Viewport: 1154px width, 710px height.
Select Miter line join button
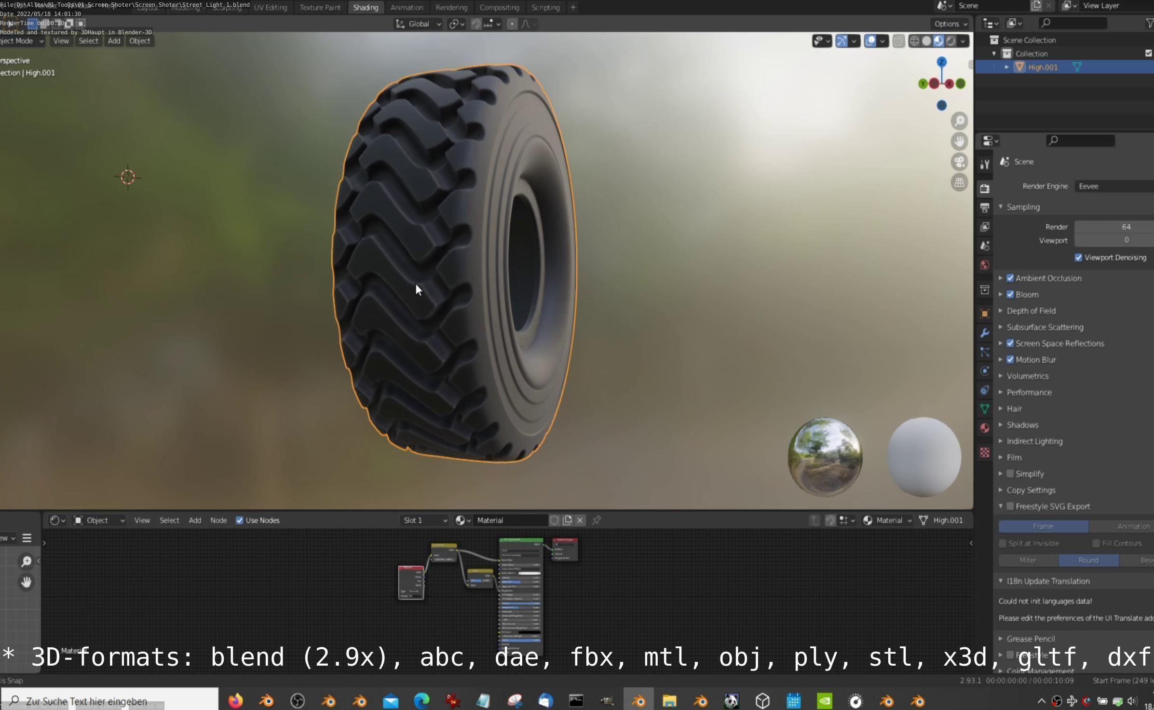1028,560
